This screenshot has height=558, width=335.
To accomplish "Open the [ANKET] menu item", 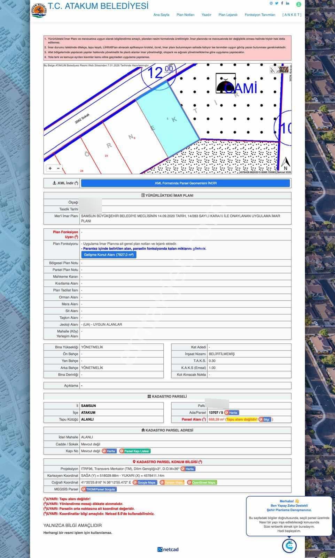I will (x=292, y=15).
